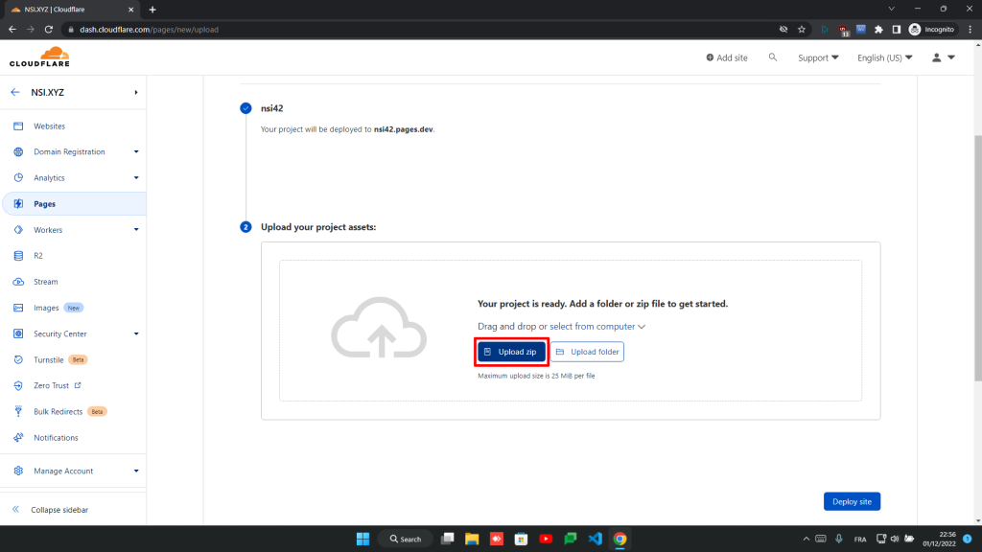Image resolution: width=982 pixels, height=552 pixels.
Task: Switch to NSI.XYZ Cloudflare browser tab
Action: 69,10
